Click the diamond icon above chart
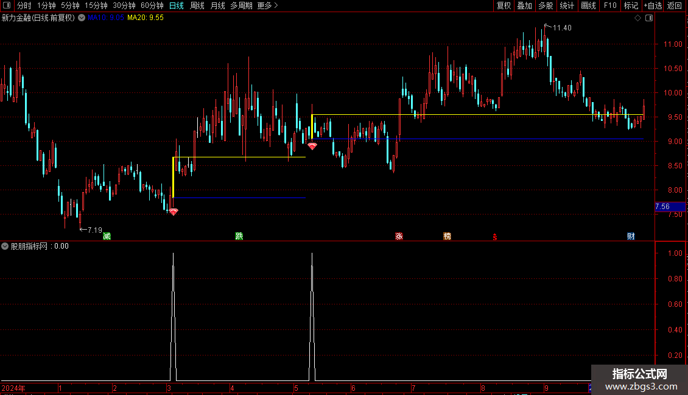The height and width of the screenshot is (395, 688). click(x=638, y=18)
